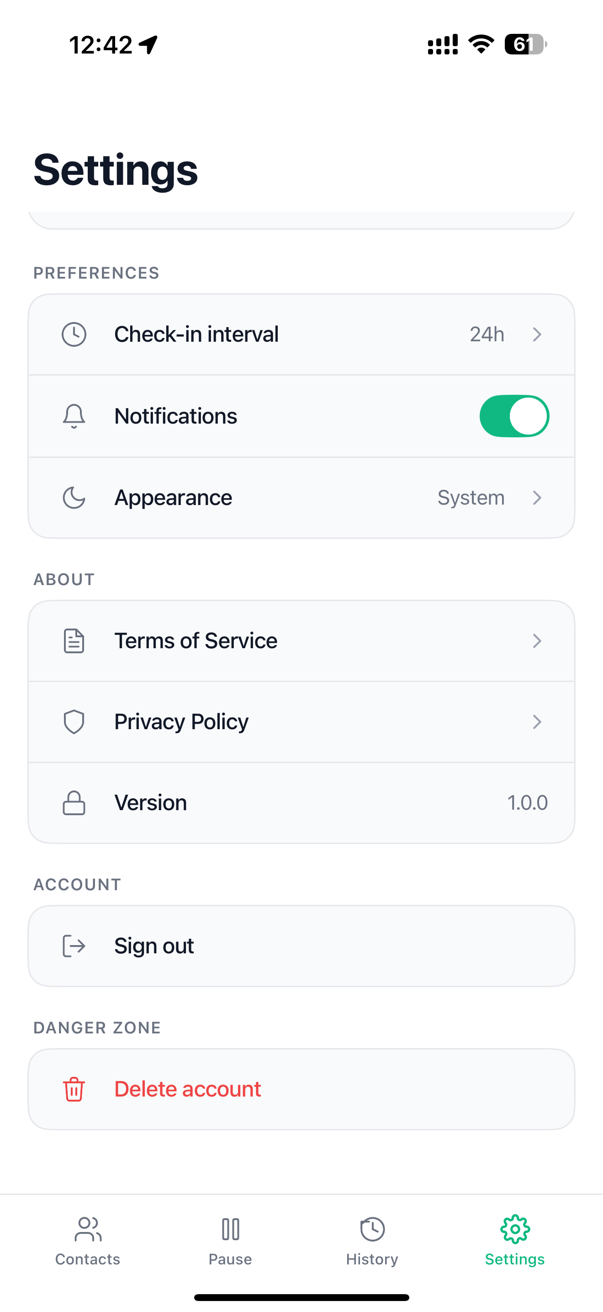This screenshot has height=1312, width=603.
Task: Tap the moon icon beside Appearance
Action: tap(74, 498)
